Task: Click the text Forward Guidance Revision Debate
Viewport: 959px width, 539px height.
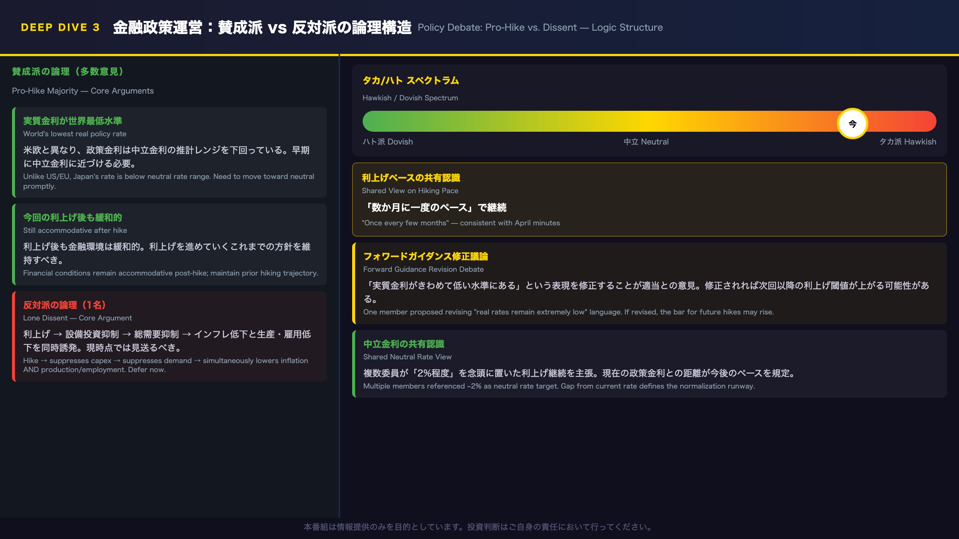Action: [x=423, y=269]
